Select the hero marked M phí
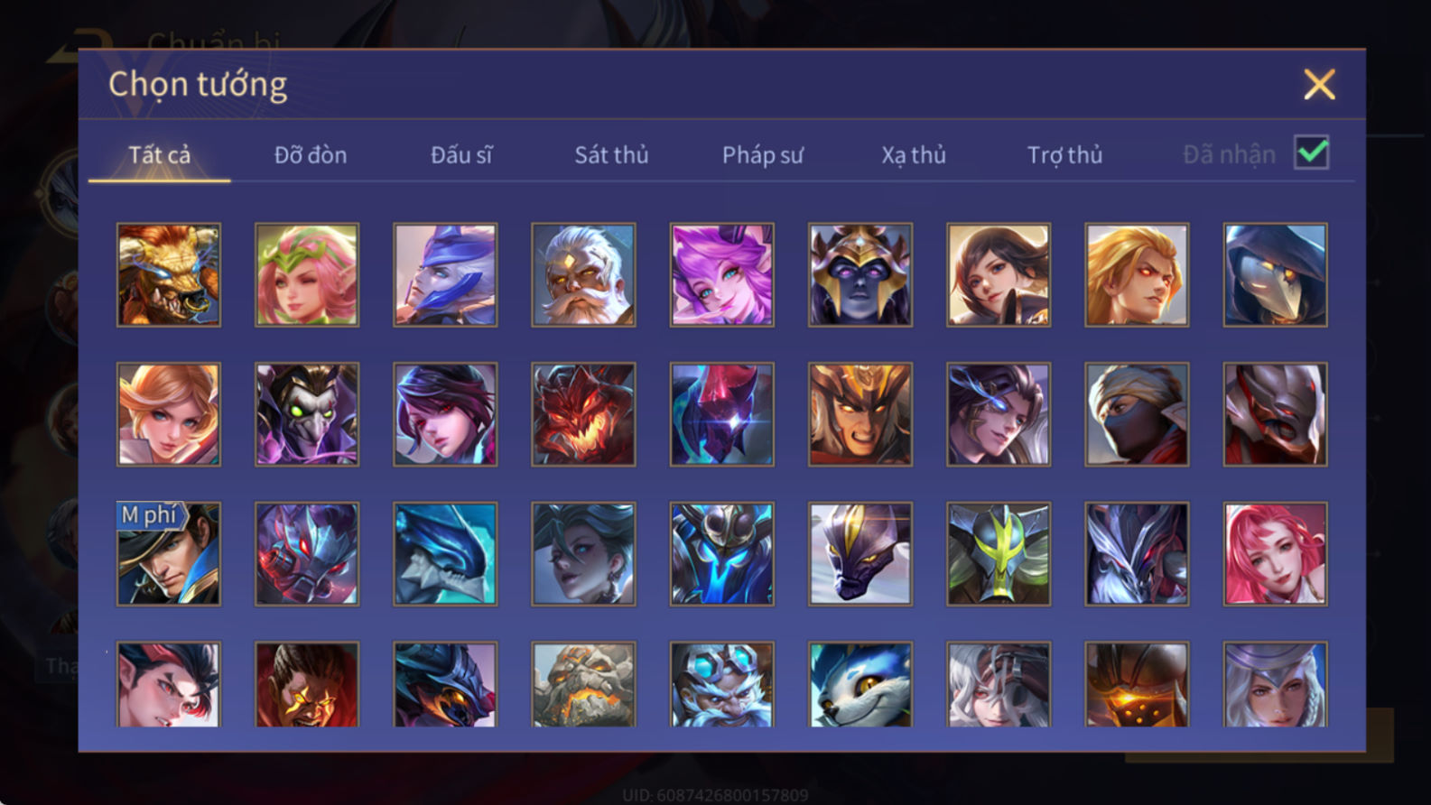The width and height of the screenshot is (1431, 805). 169,553
